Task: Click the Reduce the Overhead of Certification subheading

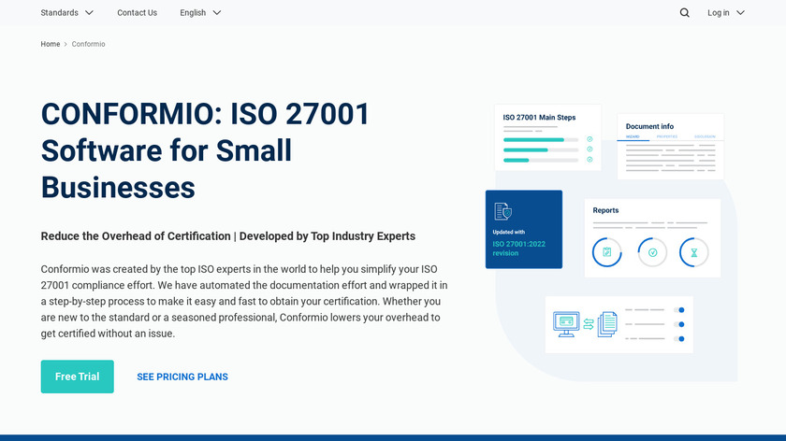Action: tap(228, 236)
